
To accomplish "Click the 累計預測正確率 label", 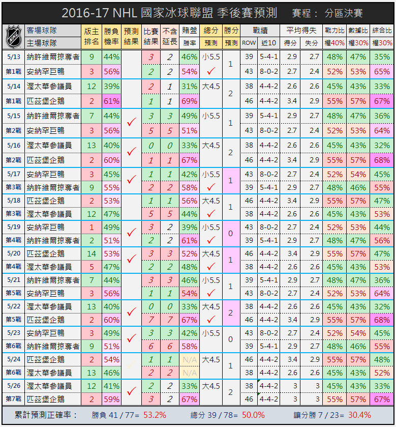I will 46,415.
